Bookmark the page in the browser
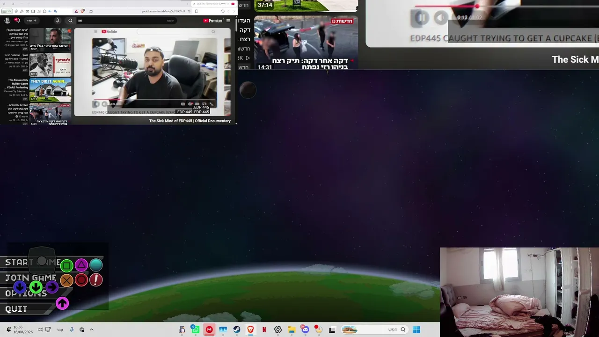 click(x=196, y=11)
